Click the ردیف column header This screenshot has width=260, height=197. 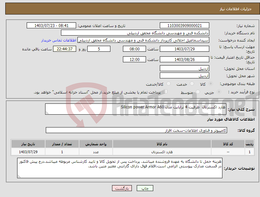(249, 144)
